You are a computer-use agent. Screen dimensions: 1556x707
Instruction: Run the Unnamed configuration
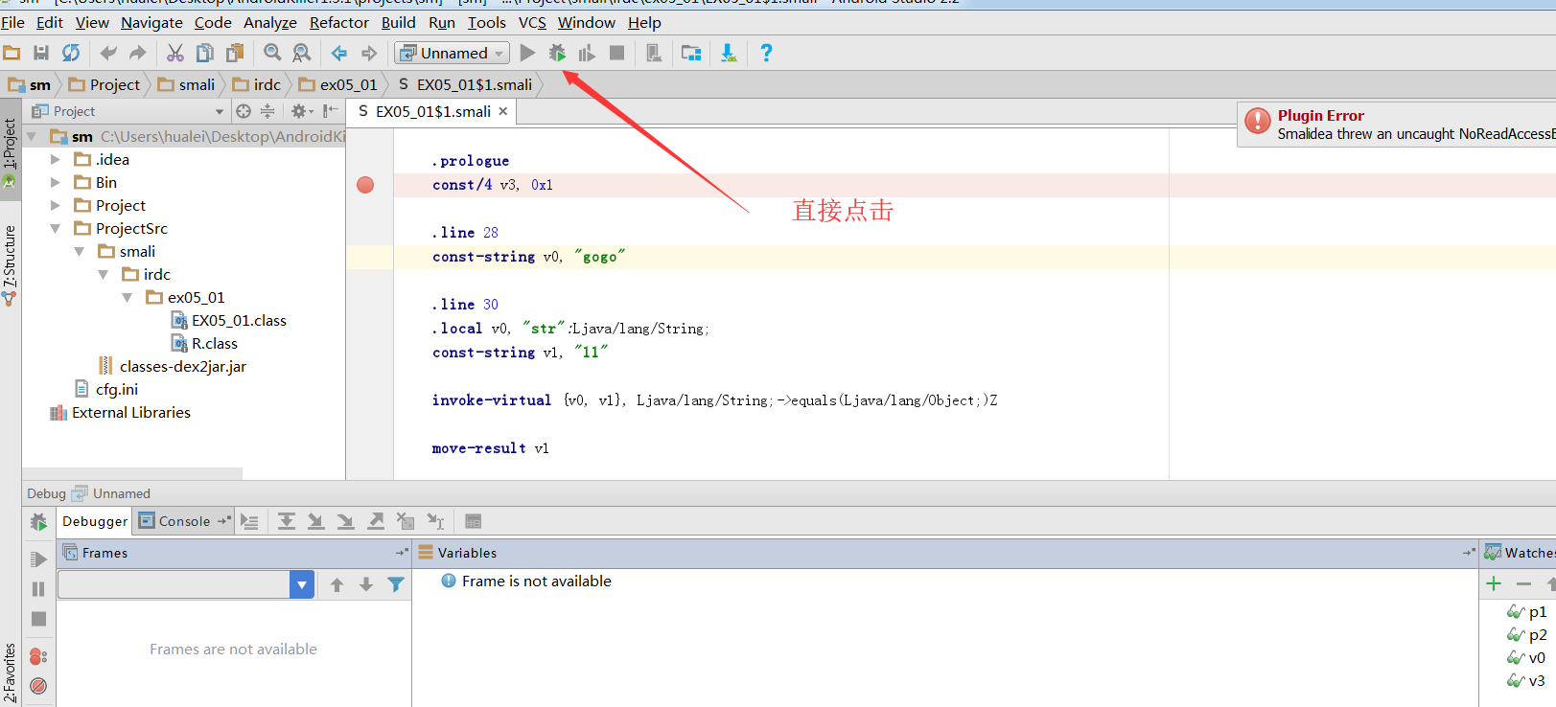(527, 53)
